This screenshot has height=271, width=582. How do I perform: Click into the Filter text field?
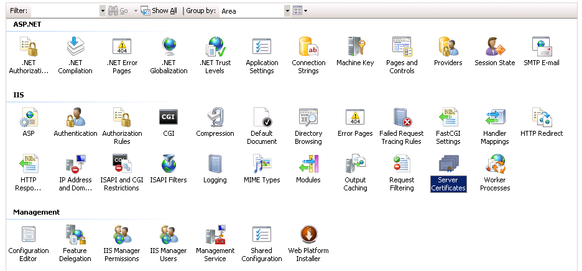(65, 11)
